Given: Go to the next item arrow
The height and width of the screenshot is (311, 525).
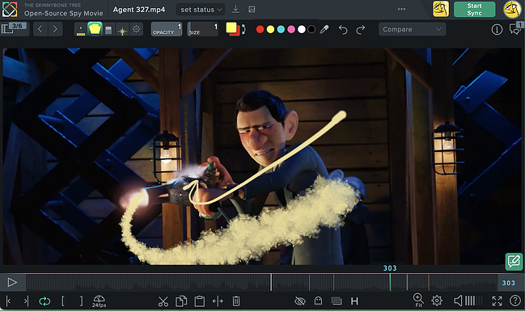Looking at the screenshot, I should click(55, 29).
